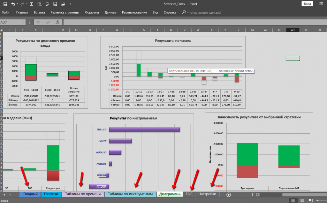
Task: Run the ABC spelling check icon
Action: click(47, 4)
